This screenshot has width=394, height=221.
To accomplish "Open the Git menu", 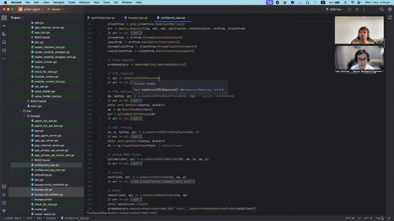I will 116,2.
